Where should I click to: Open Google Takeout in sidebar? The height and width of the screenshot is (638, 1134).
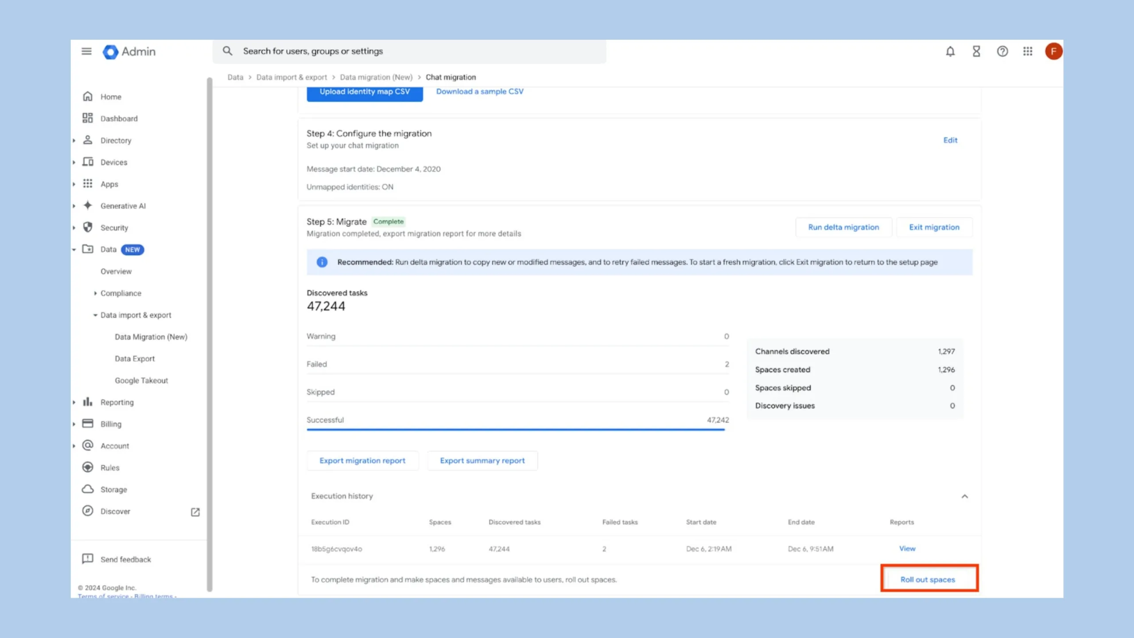tap(141, 380)
